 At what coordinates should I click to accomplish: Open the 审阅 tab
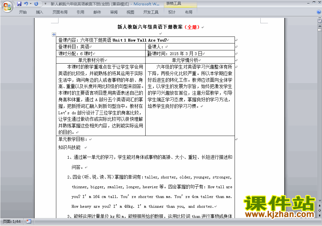[114, 12]
